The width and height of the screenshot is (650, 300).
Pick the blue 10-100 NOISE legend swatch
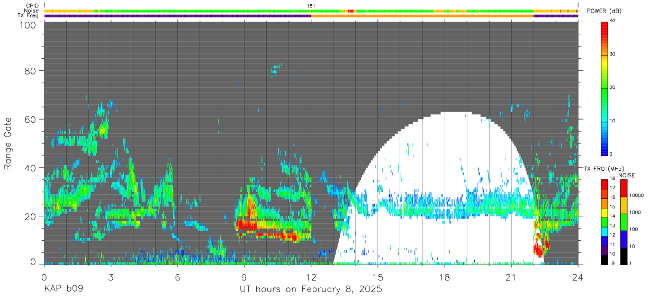pyautogui.click(x=624, y=239)
